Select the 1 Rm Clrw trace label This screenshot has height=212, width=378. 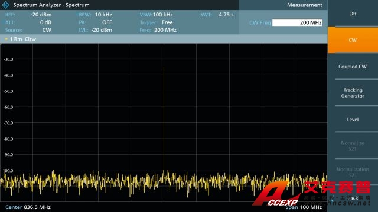click(23, 39)
